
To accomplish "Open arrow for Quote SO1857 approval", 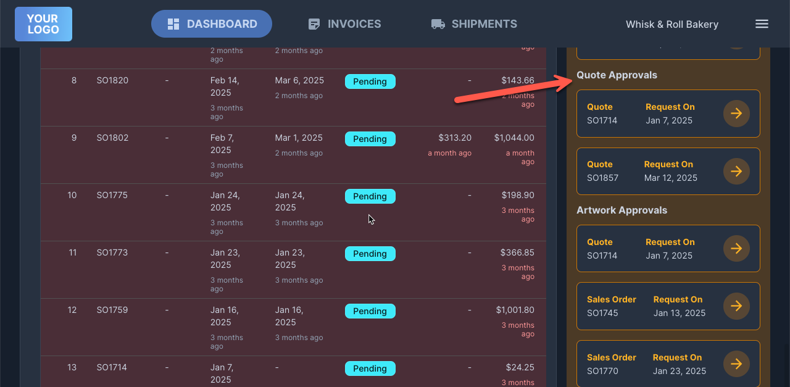I will click(736, 171).
